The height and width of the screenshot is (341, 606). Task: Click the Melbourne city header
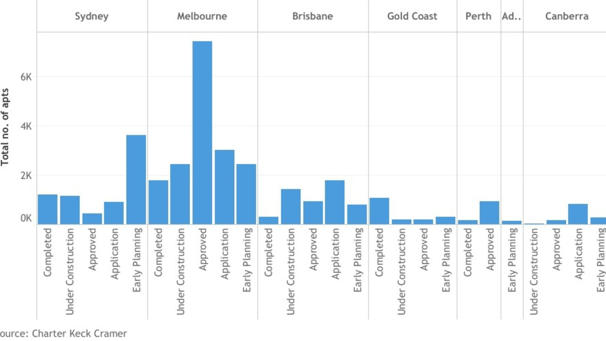click(x=202, y=16)
